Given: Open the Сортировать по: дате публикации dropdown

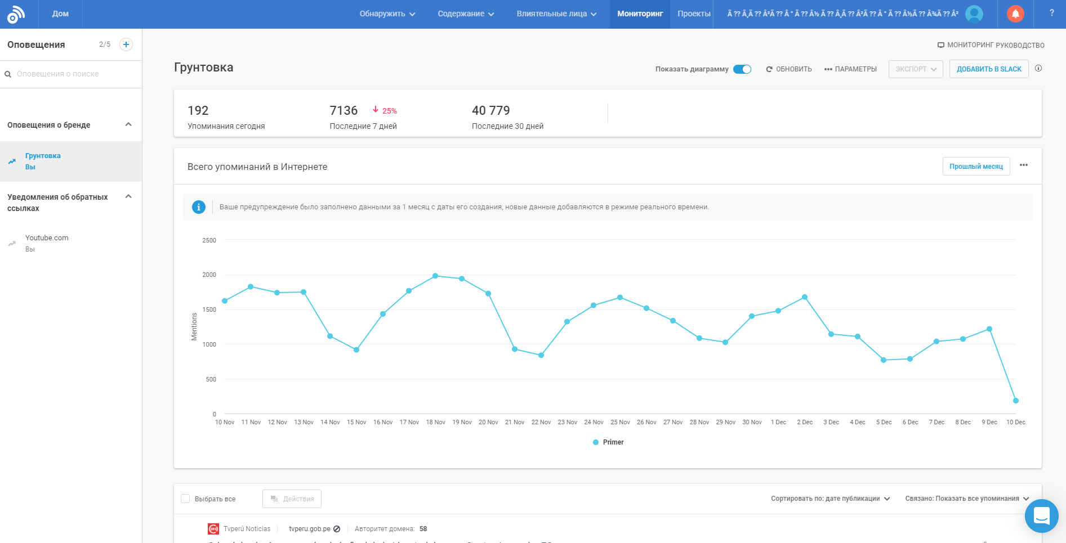Looking at the screenshot, I should [x=831, y=499].
